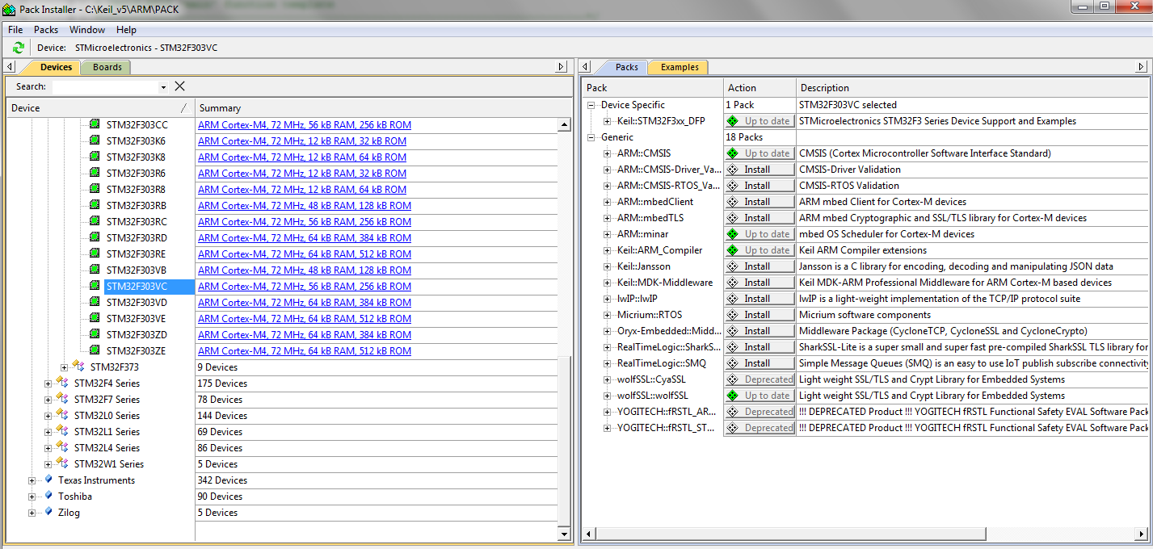Open the STM32F303ZD summary link
This screenshot has width=1153, height=549.
pos(304,335)
